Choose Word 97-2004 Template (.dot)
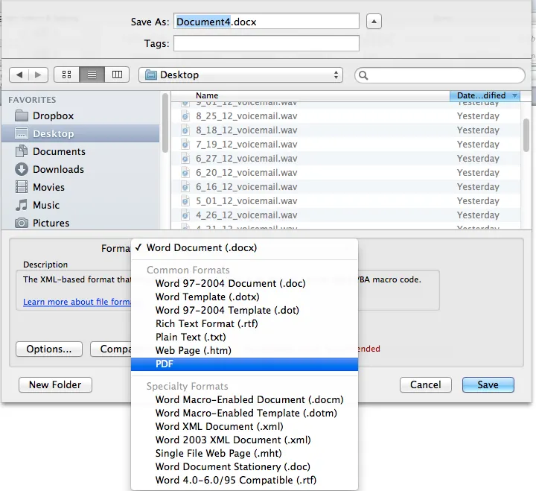This screenshot has height=491, width=536. click(x=244, y=311)
